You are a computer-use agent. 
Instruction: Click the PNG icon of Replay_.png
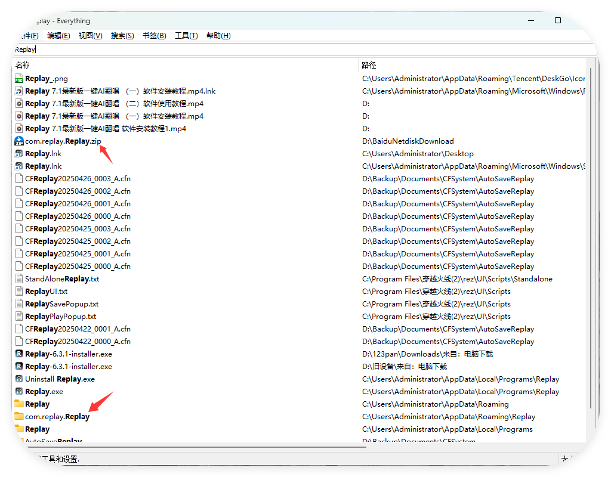(x=18, y=79)
